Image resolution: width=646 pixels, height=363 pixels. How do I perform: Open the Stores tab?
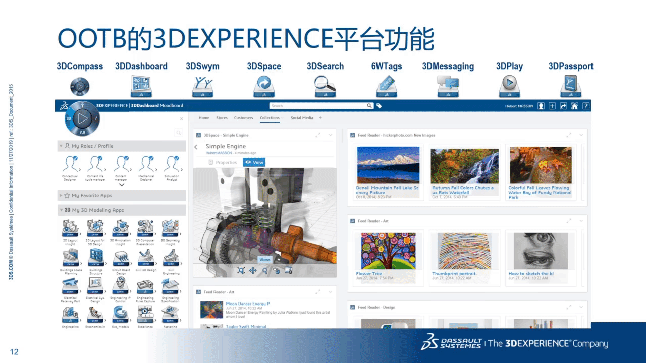(x=222, y=118)
